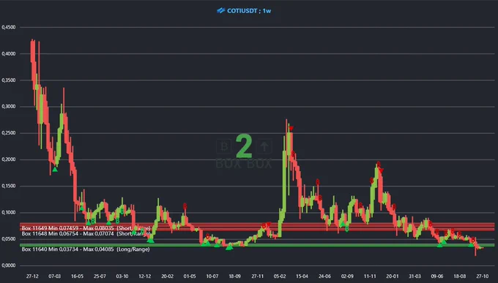Screen dimensions: 498x283
Task: Click the 27-12 date axis label
Action: click(x=32, y=276)
